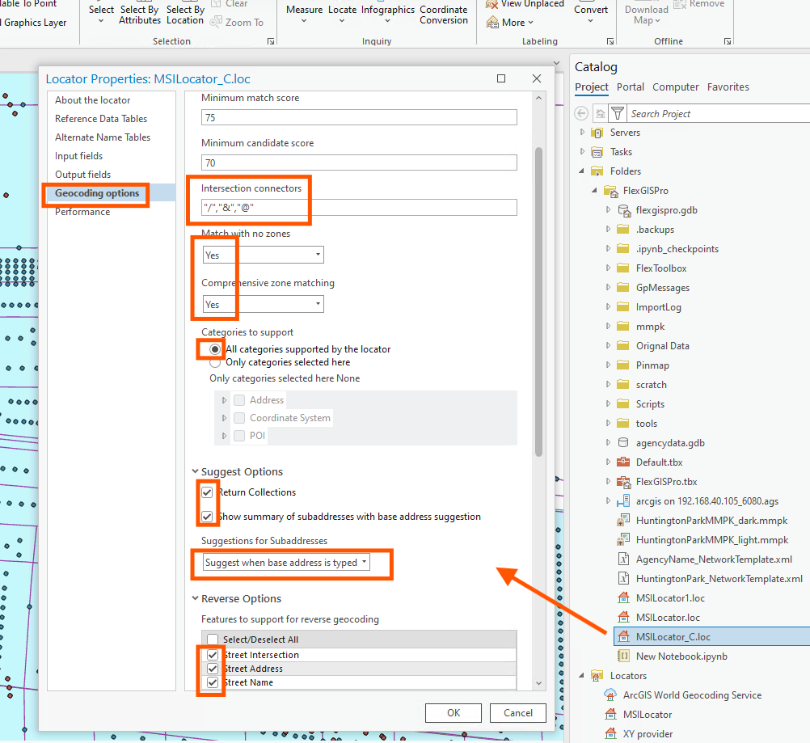Select the MSILocator_C.loc locator icon
Screen dimensions: 810x743
point(623,636)
